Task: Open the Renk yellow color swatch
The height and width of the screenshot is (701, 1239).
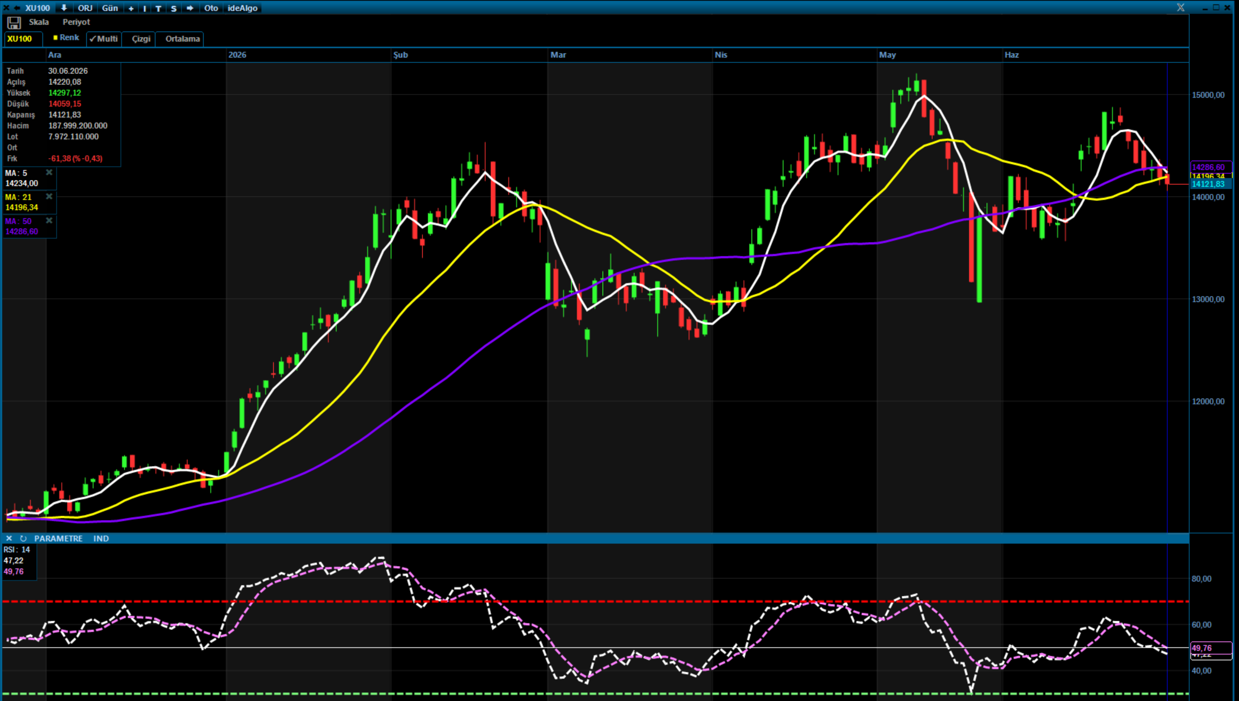Action: coord(55,37)
